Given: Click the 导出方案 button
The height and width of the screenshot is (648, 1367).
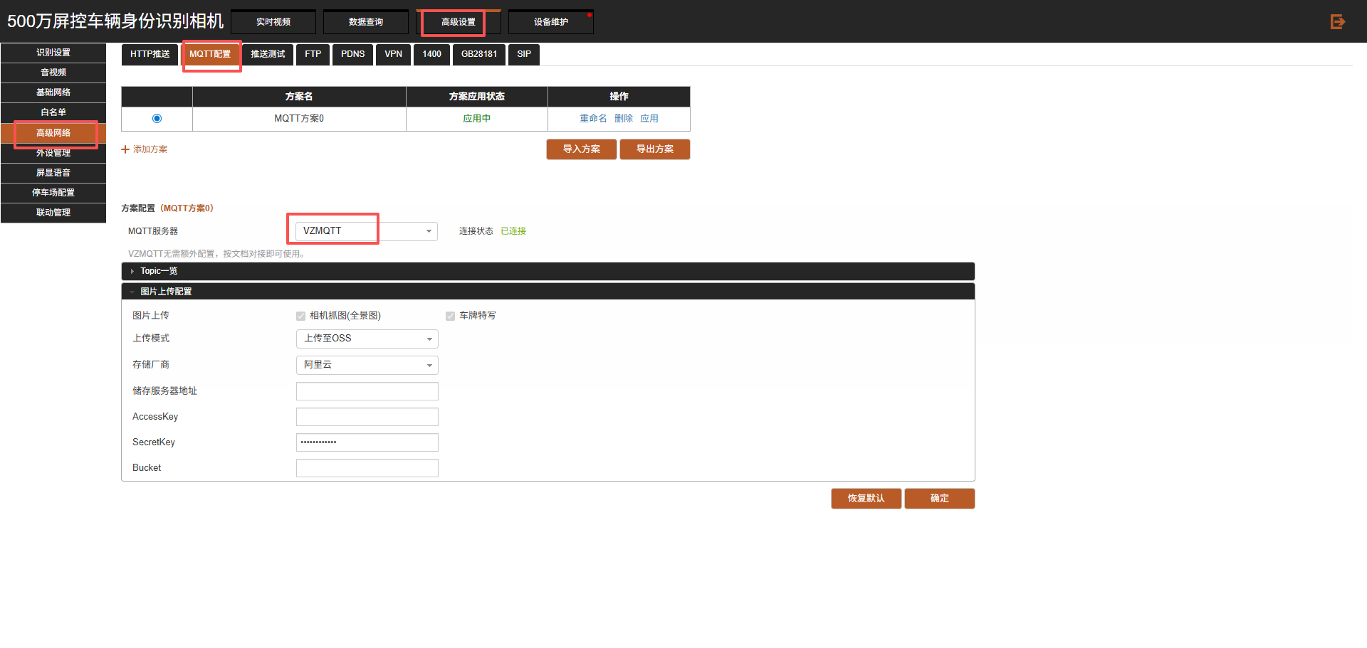Looking at the screenshot, I should coord(655,149).
